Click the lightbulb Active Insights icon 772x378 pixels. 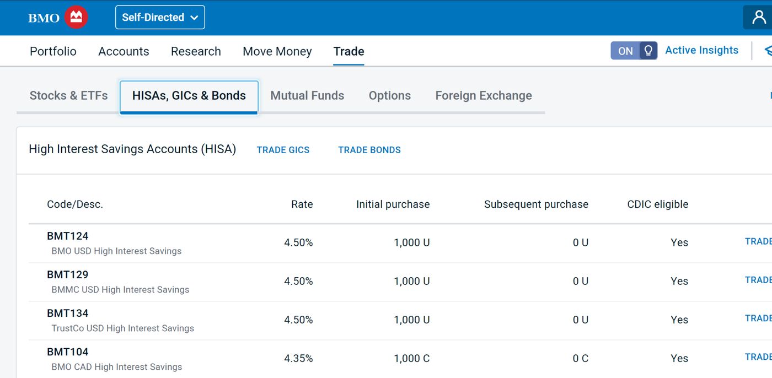648,51
